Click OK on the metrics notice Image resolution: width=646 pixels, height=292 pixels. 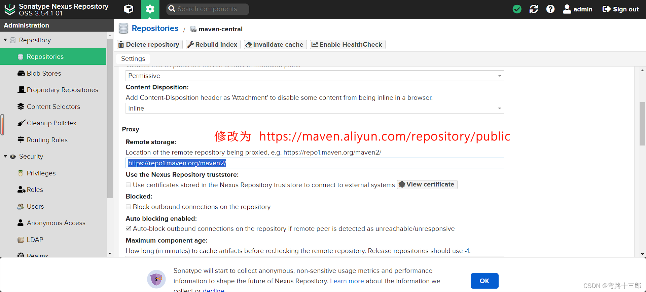[485, 281]
